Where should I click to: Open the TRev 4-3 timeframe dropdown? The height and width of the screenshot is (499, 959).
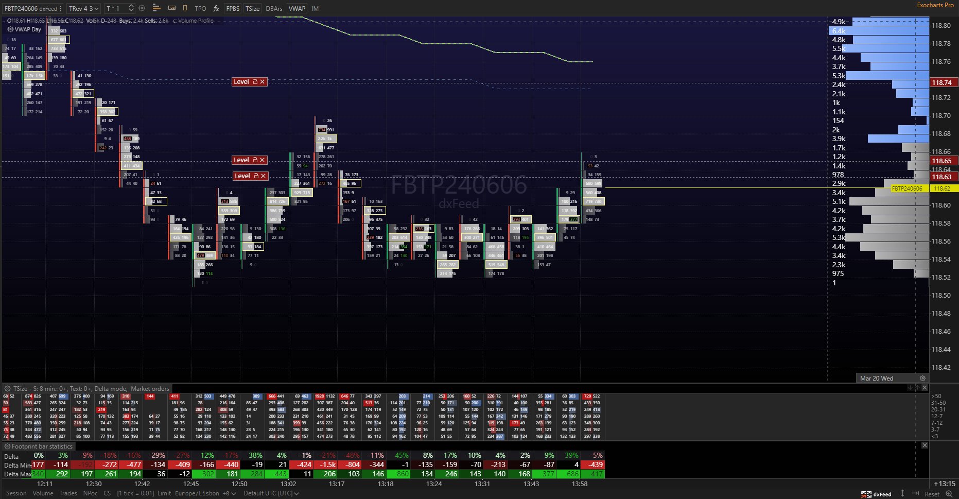click(83, 9)
